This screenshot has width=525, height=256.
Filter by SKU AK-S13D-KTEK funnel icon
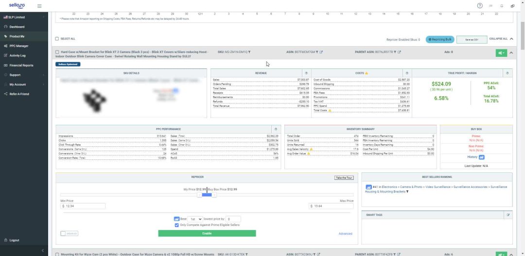(247, 255)
